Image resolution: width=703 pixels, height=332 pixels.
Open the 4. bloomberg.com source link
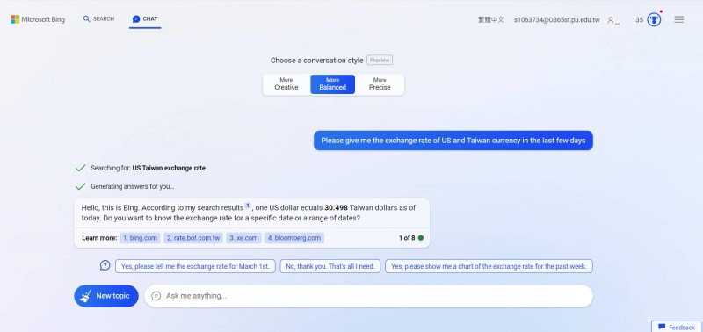point(294,238)
